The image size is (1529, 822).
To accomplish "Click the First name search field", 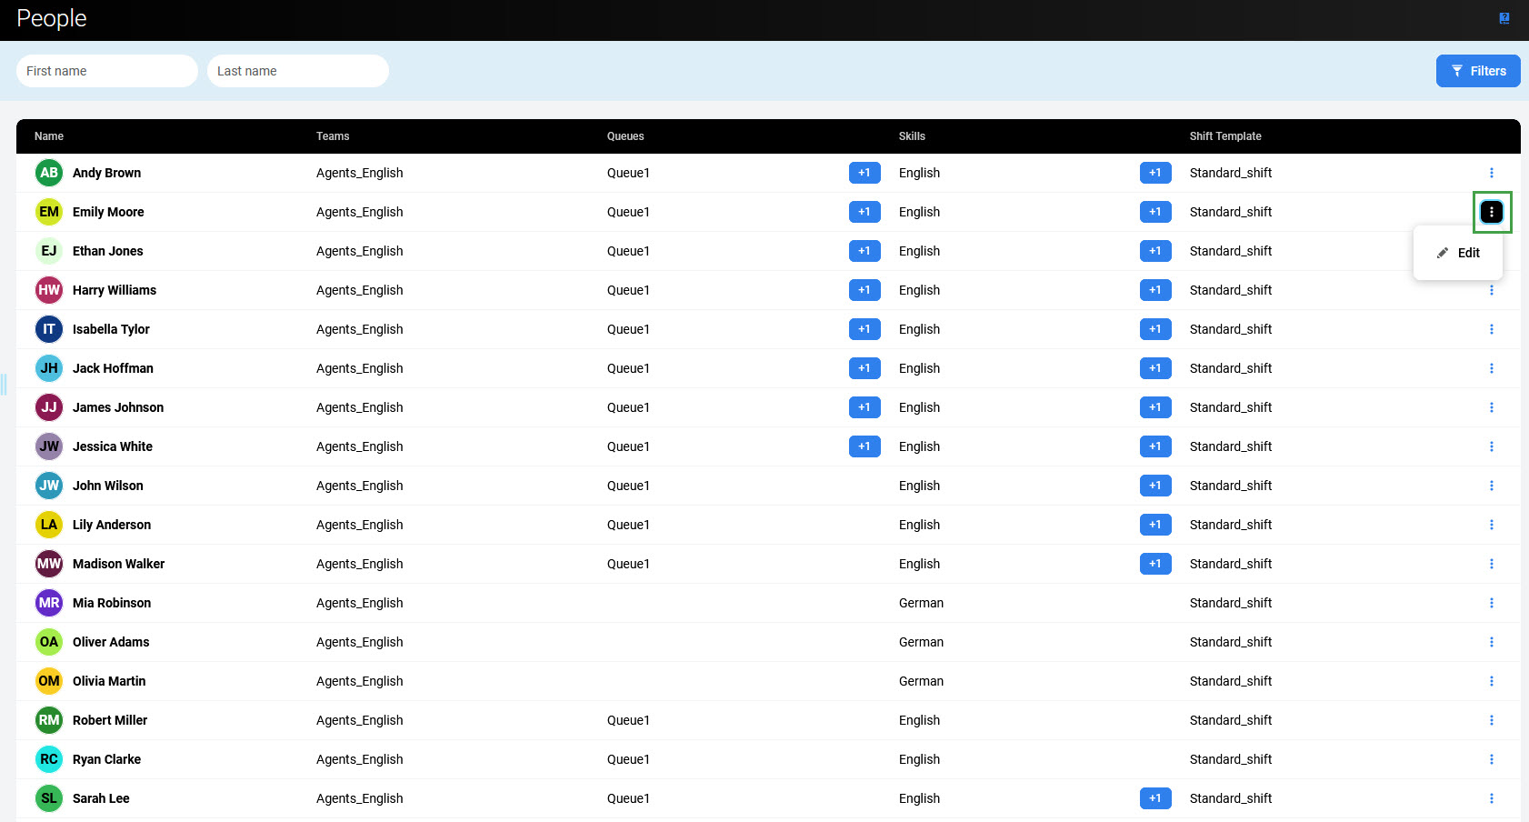I will tap(106, 71).
